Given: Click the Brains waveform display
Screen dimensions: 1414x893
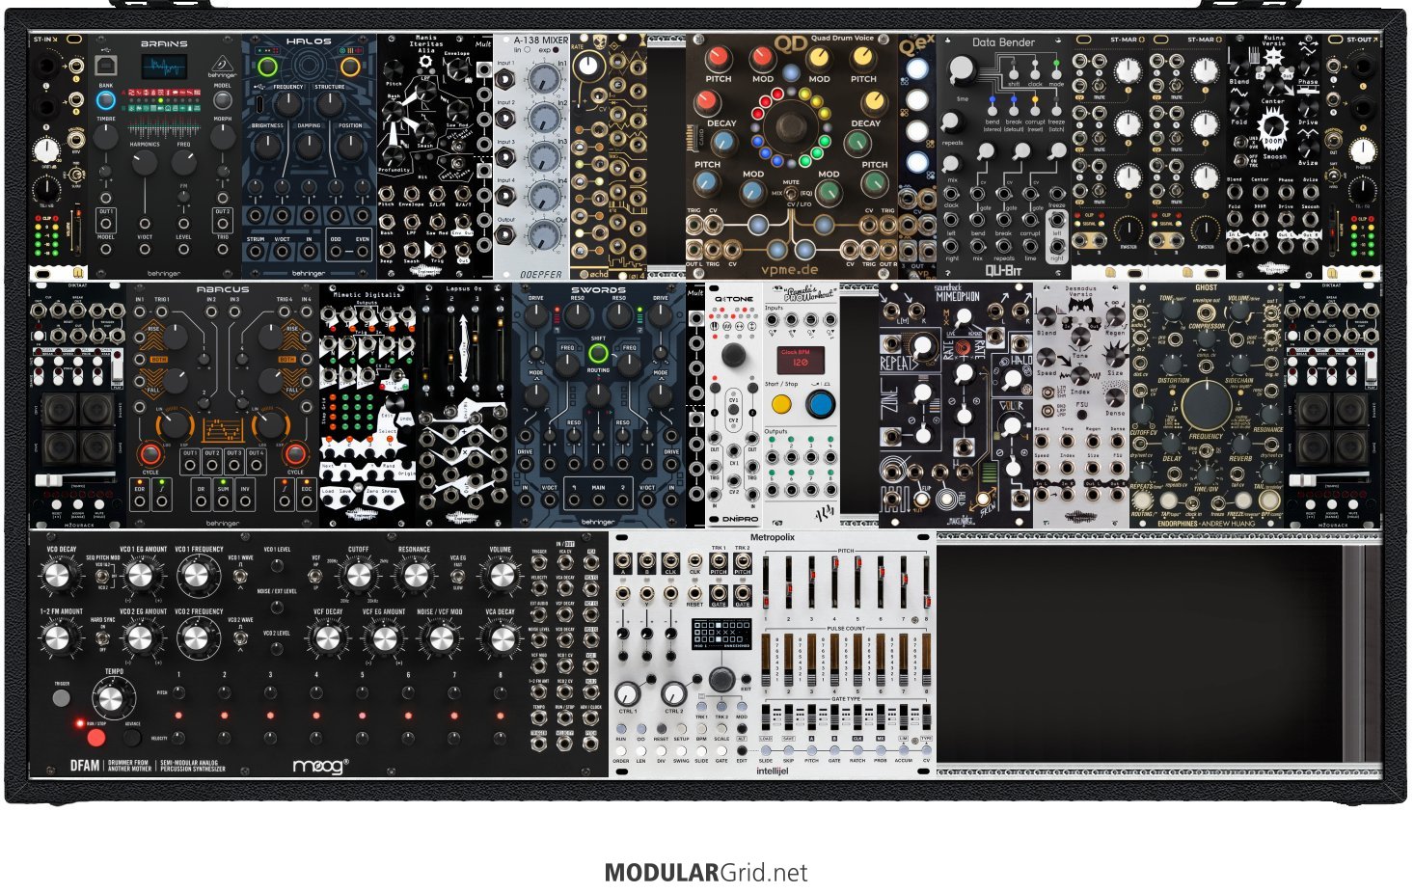Looking at the screenshot, I should click(x=164, y=68).
